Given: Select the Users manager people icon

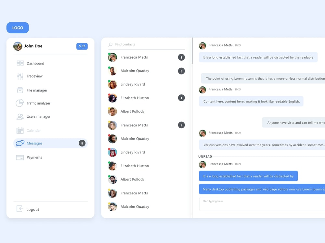Looking at the screenshot, I should [20, 116].
